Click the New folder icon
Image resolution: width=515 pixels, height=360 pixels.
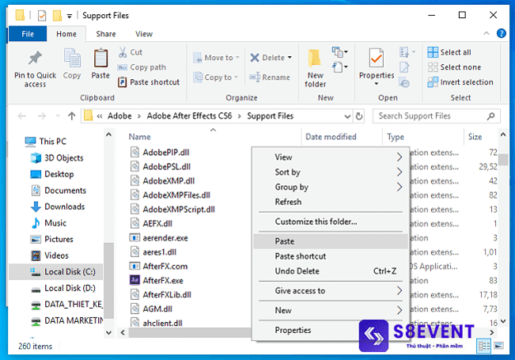coord(315,58)
